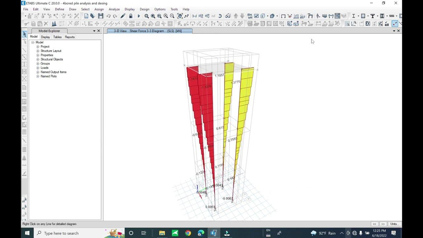Switch to the Display tab
The image size is (423, 238).
tap(45, 37)
